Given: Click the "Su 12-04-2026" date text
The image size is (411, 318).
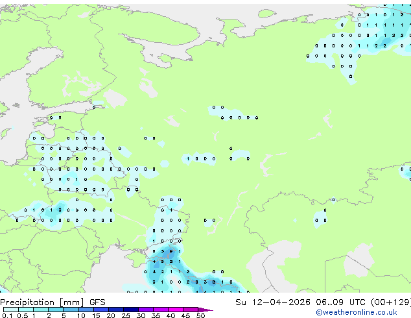Looking at the screenshot, I should (x=273, y=302).
